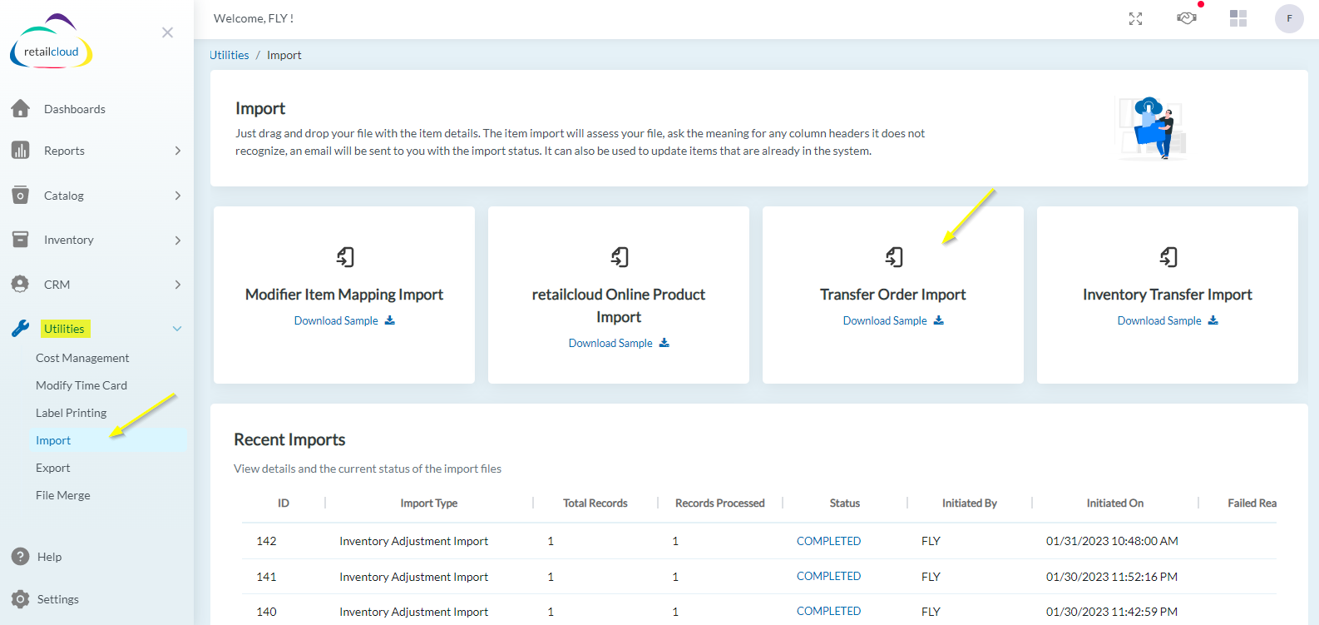Click the Utilities breadcrumb link
The height and width of the screenshot is (625, 1319).
click(x=229, y=55)
